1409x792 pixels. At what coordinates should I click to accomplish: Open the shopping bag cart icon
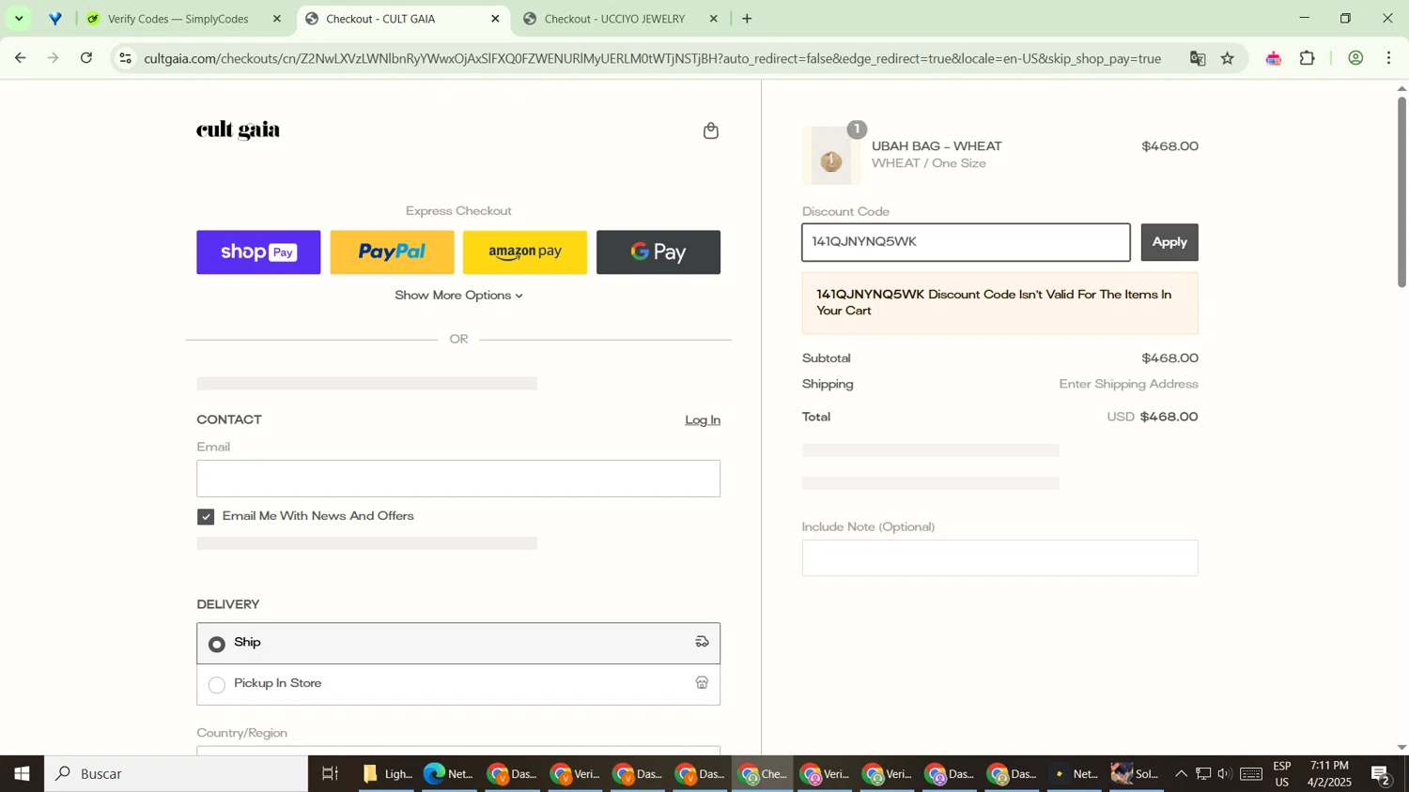711,130
